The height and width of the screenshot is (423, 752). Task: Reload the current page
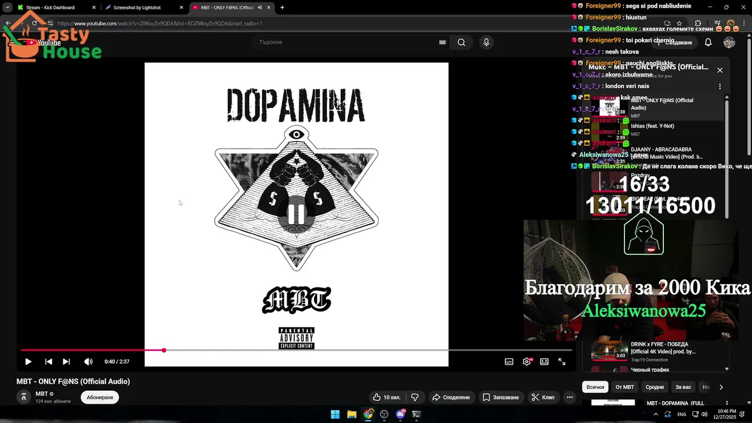pyautogui.click(x=35, y=23)
